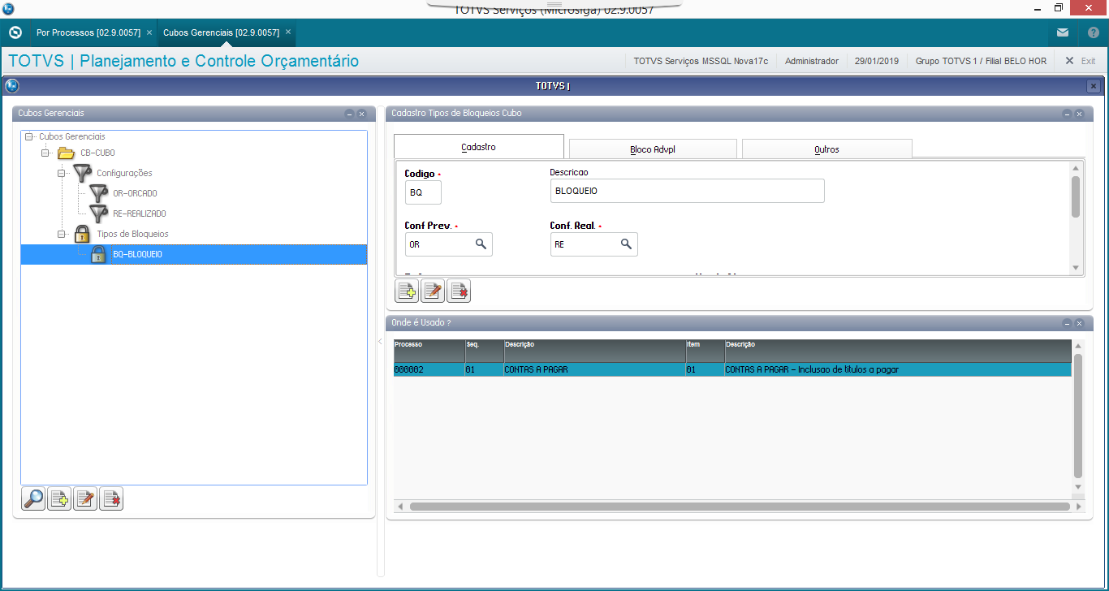Click the OR-ORCADO funnel icon
The width and height of the screenshot is (1109, 591).
click(98, 193)
